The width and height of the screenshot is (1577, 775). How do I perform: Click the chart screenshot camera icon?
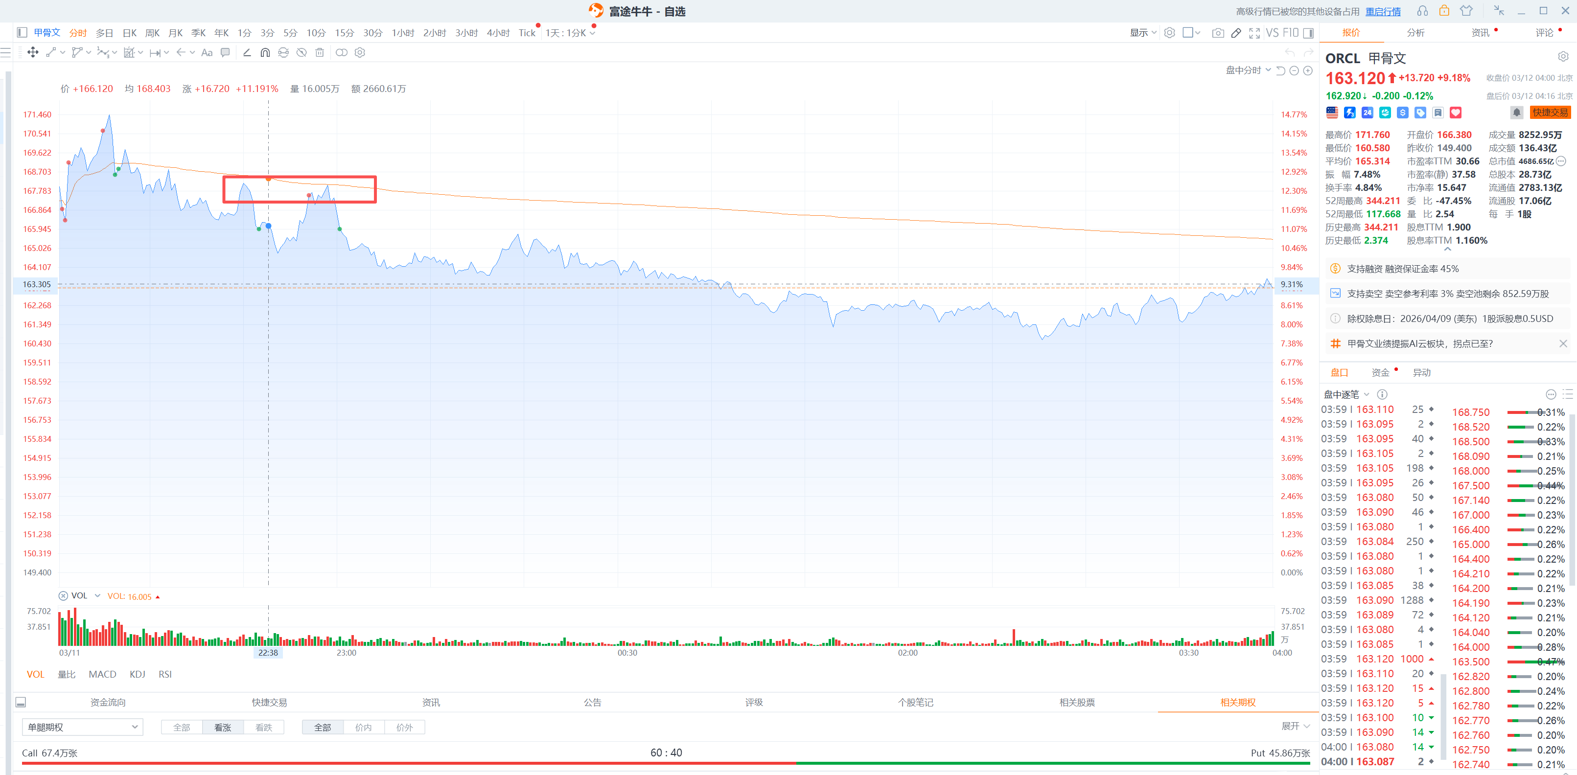(1218, 33)
